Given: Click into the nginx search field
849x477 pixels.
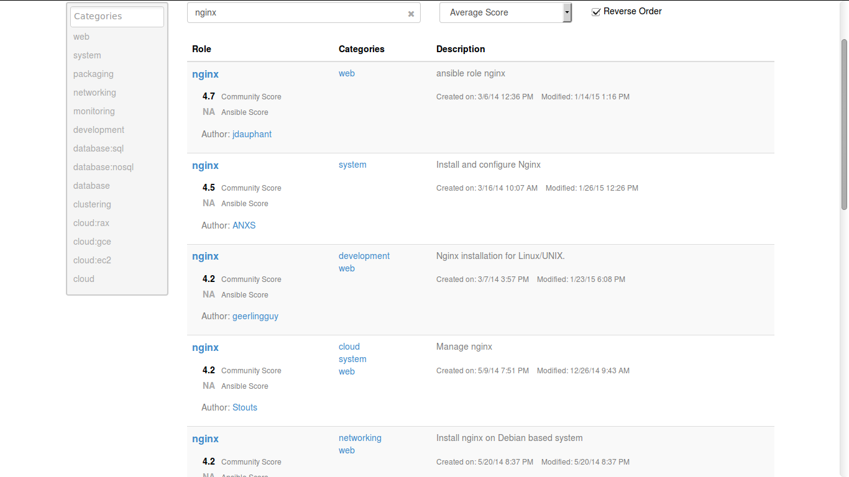Looking at the screenshot, I should point(303,12).
